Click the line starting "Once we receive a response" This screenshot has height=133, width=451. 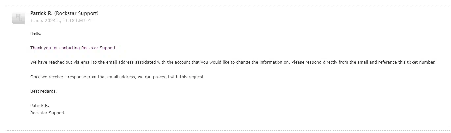point(118,77)
